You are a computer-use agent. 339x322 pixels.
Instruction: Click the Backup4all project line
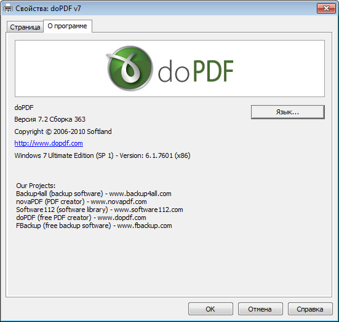[94, 194]
